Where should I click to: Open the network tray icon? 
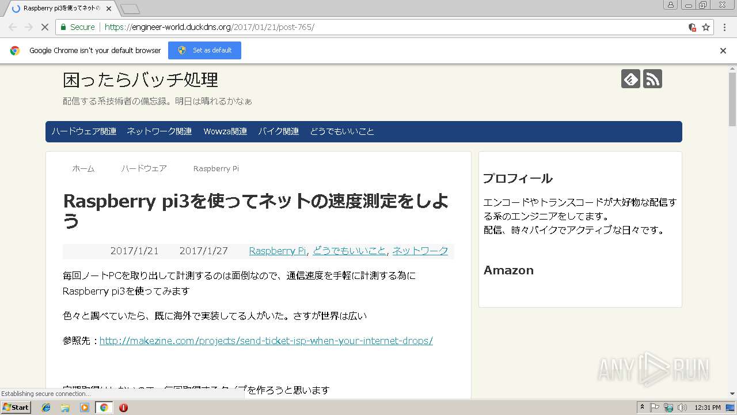(x=668, y=408)
